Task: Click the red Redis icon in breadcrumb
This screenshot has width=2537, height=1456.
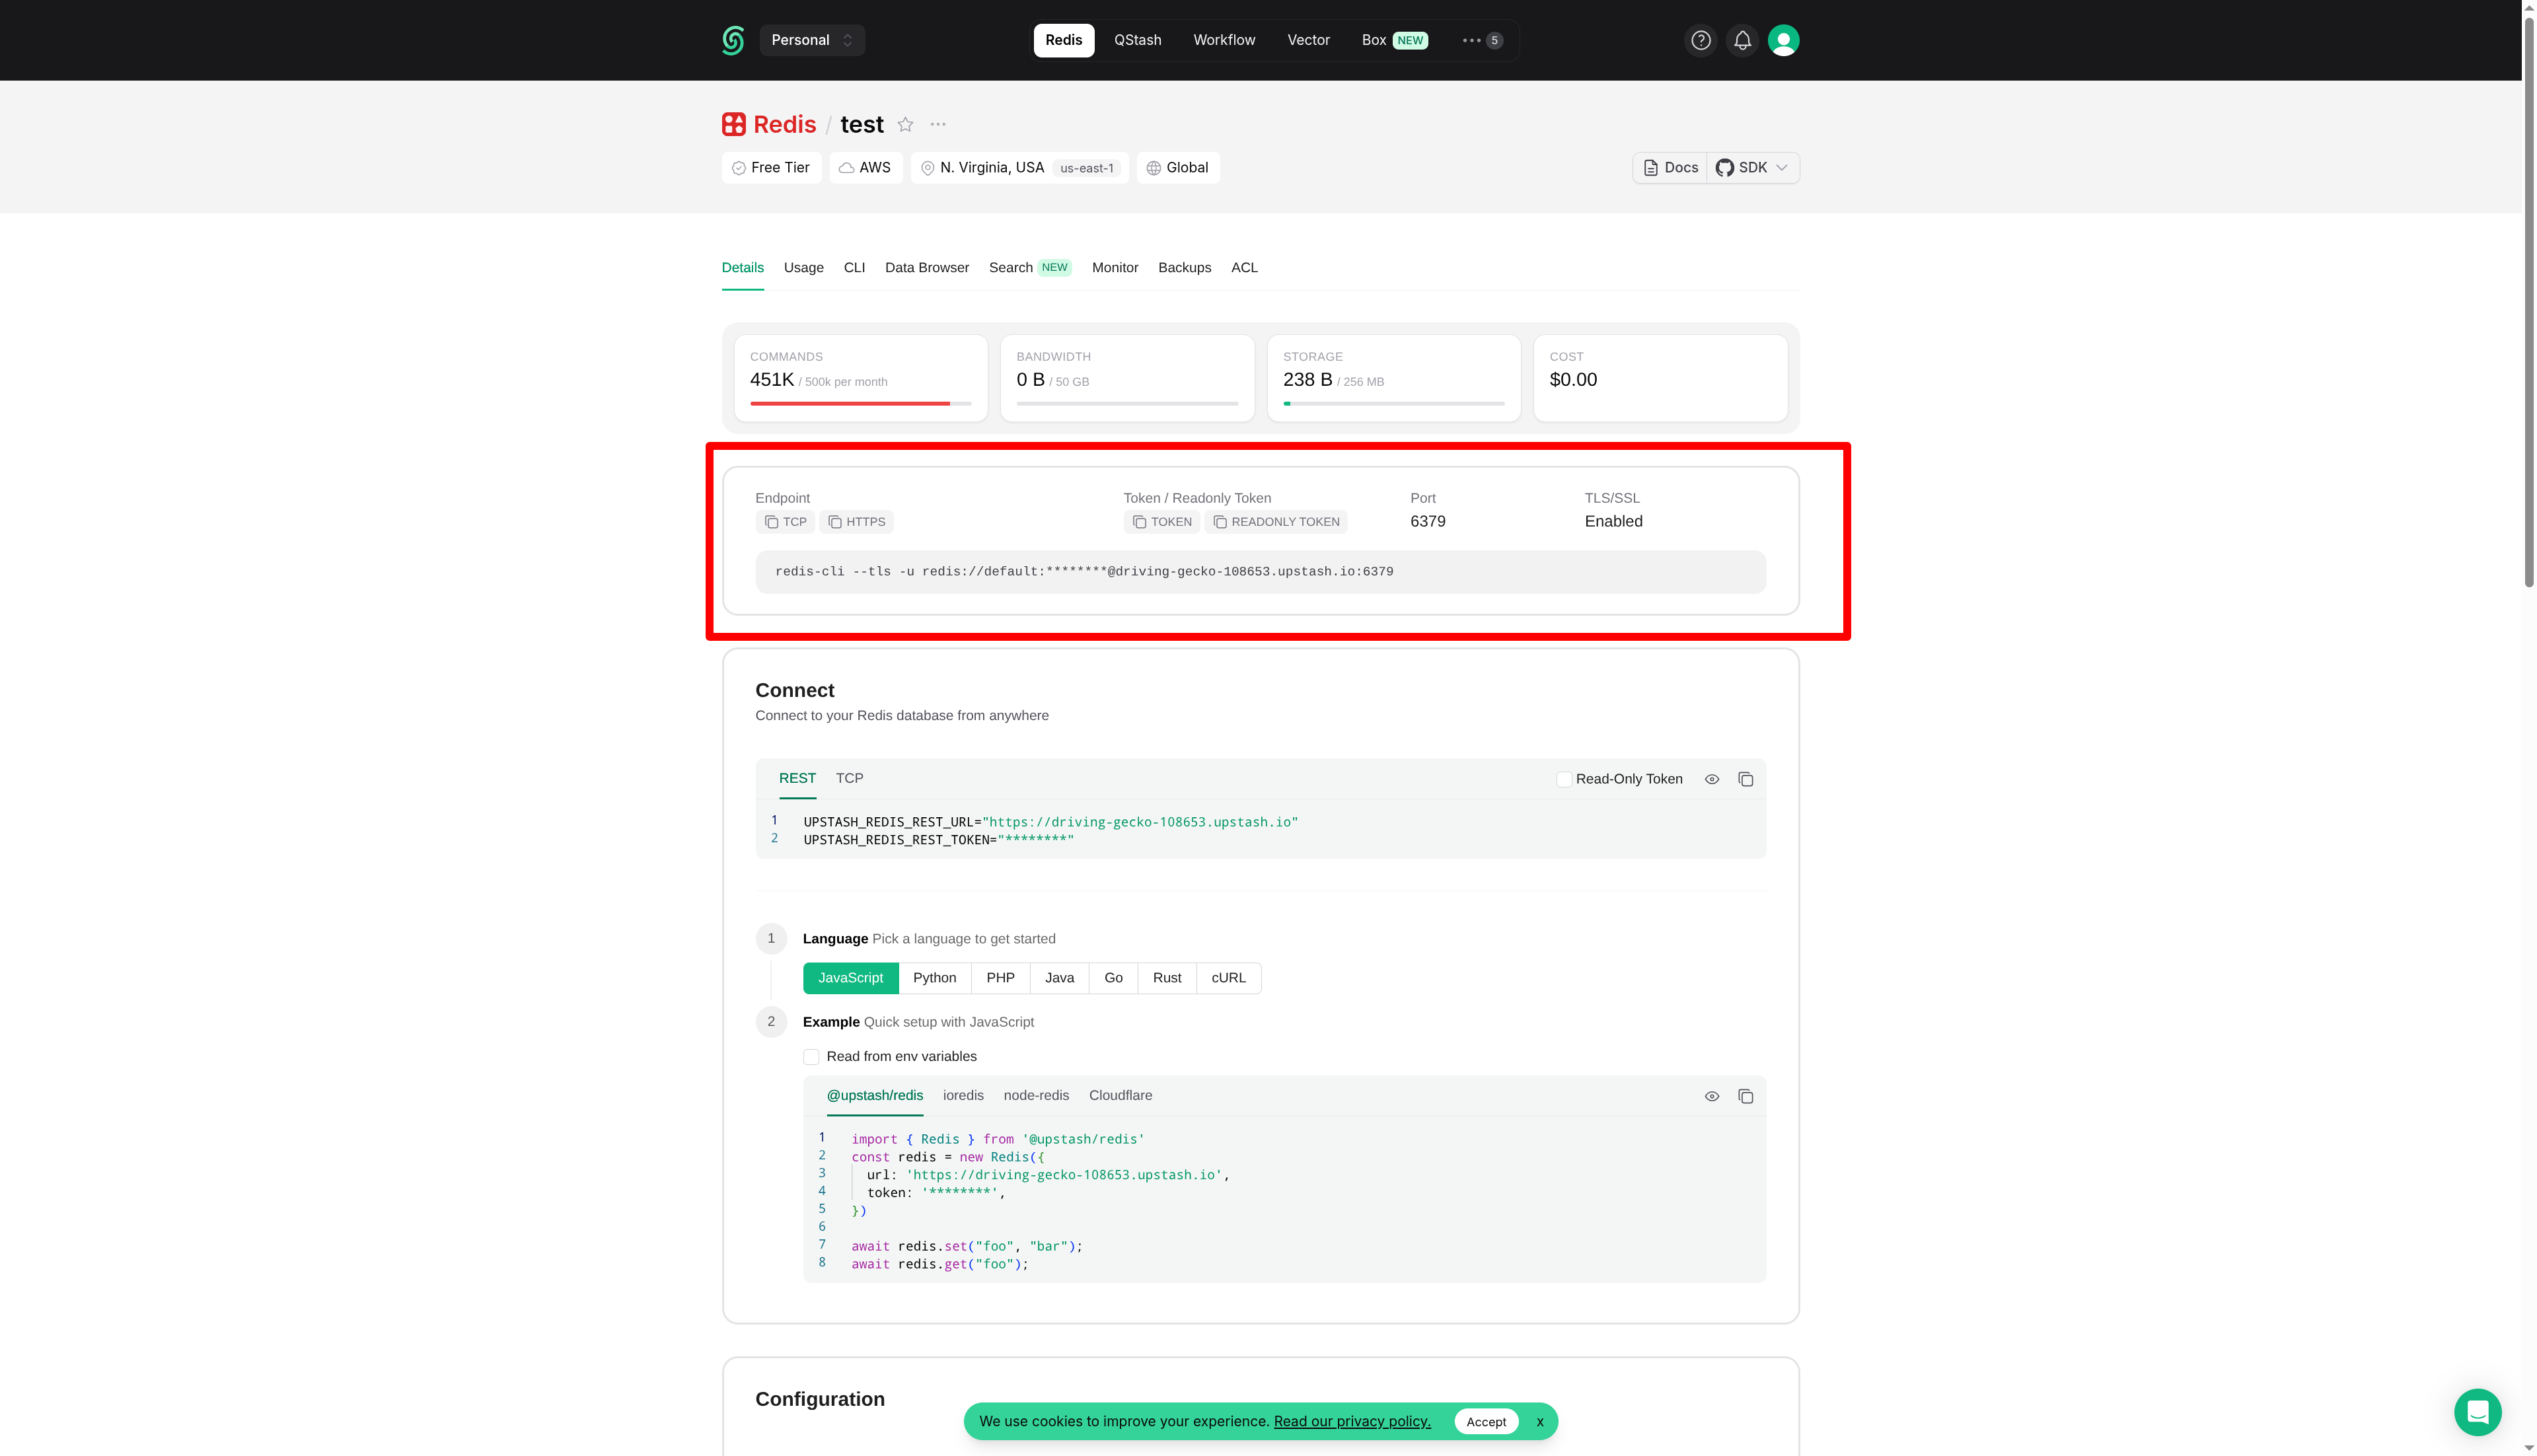Action: [x=734, y=124]
